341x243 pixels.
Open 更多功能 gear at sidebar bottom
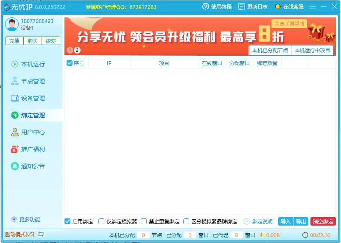pos(14,219)
